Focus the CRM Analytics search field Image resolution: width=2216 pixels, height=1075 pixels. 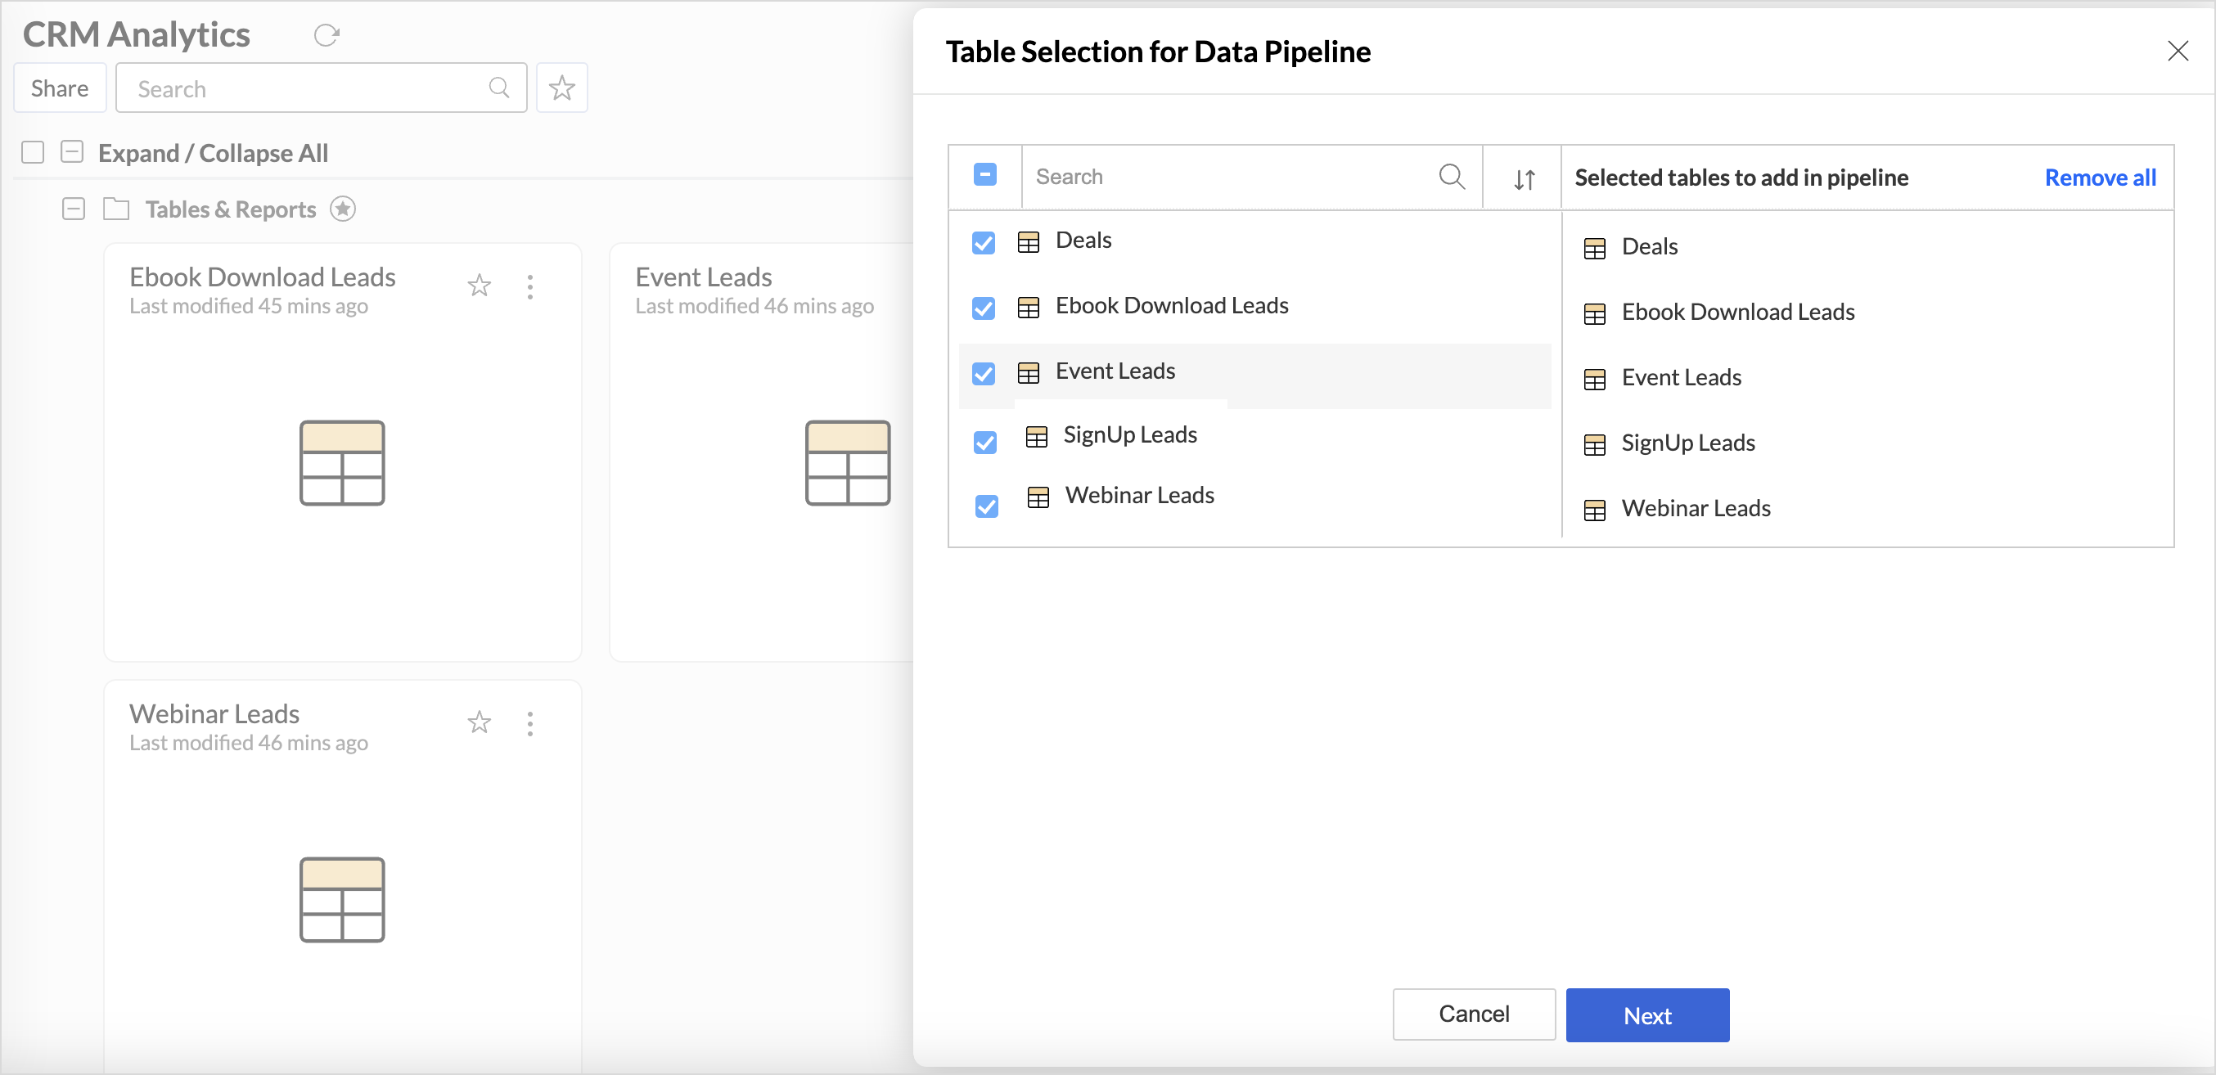(321, 88)
